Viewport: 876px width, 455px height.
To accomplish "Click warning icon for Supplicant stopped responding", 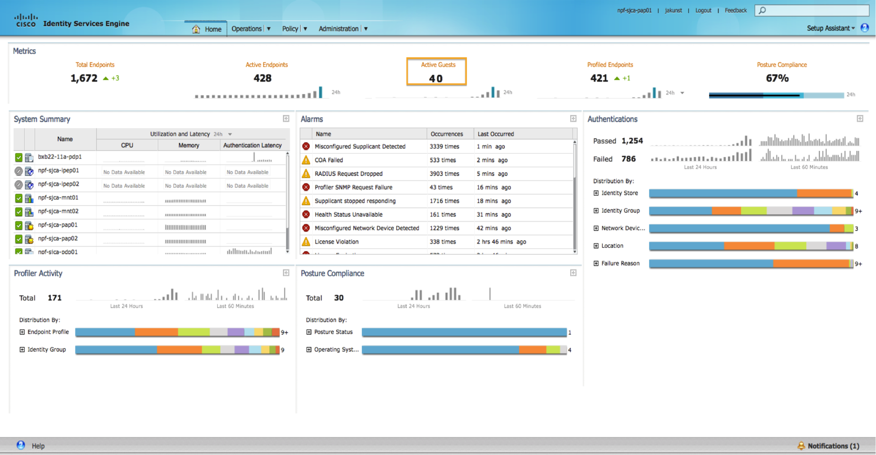I will [306, 201].
